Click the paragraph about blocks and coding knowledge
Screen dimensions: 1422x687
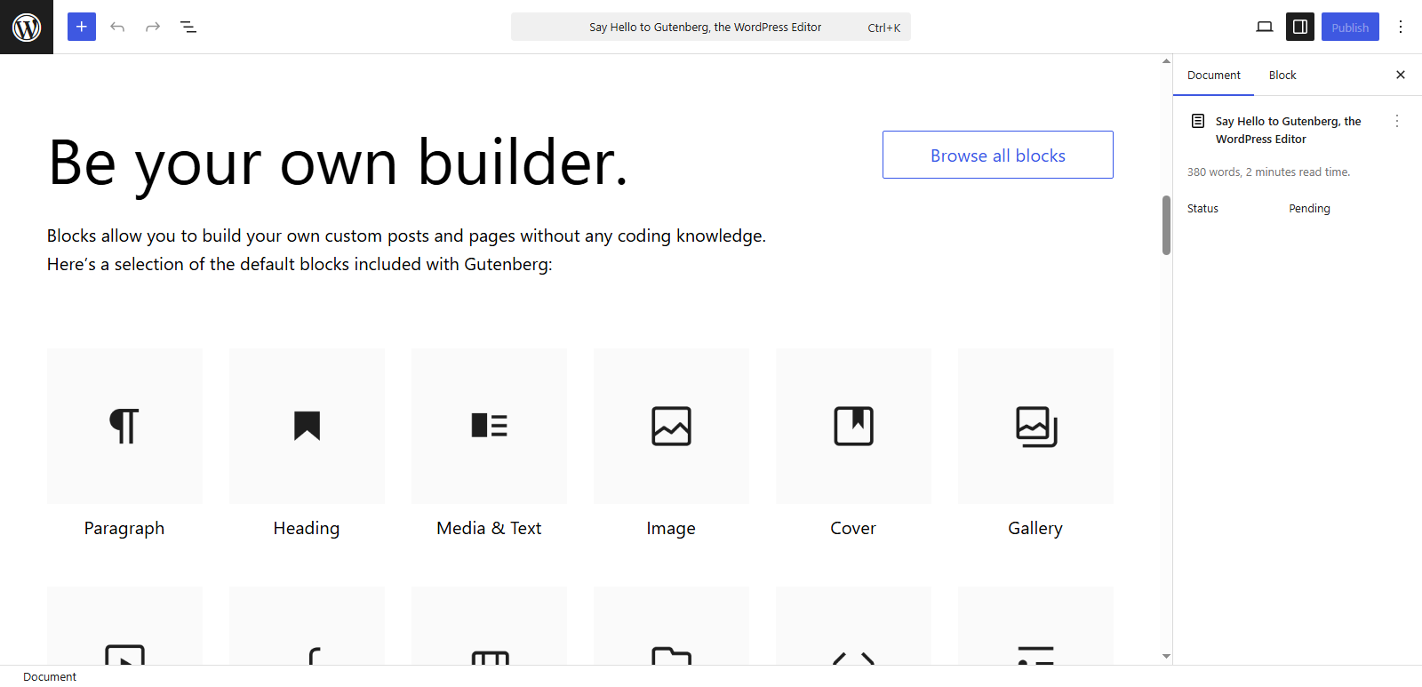click(406, 250)
